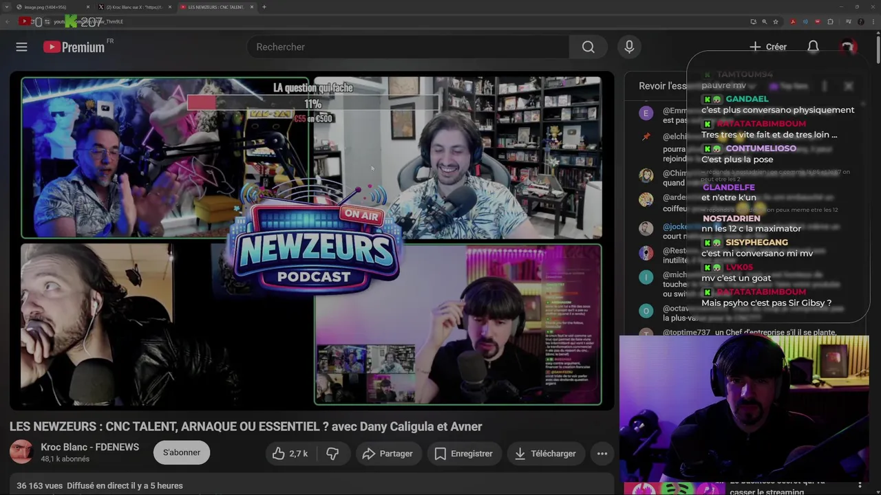Image resolution: width=881 pixels, height=495 pixels.
Task: Click the Rechercher search field
Action: (x=408, y=47)
